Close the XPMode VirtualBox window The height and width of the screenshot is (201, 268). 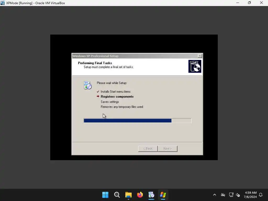click(x=261, y=3)
